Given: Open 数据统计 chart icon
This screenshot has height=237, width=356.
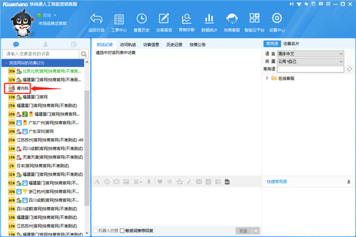Looking at the screenshot, I should click(x=209, y=20).
